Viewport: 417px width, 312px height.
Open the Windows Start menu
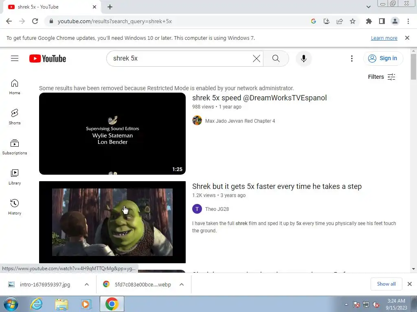click(x=11, y=304)
